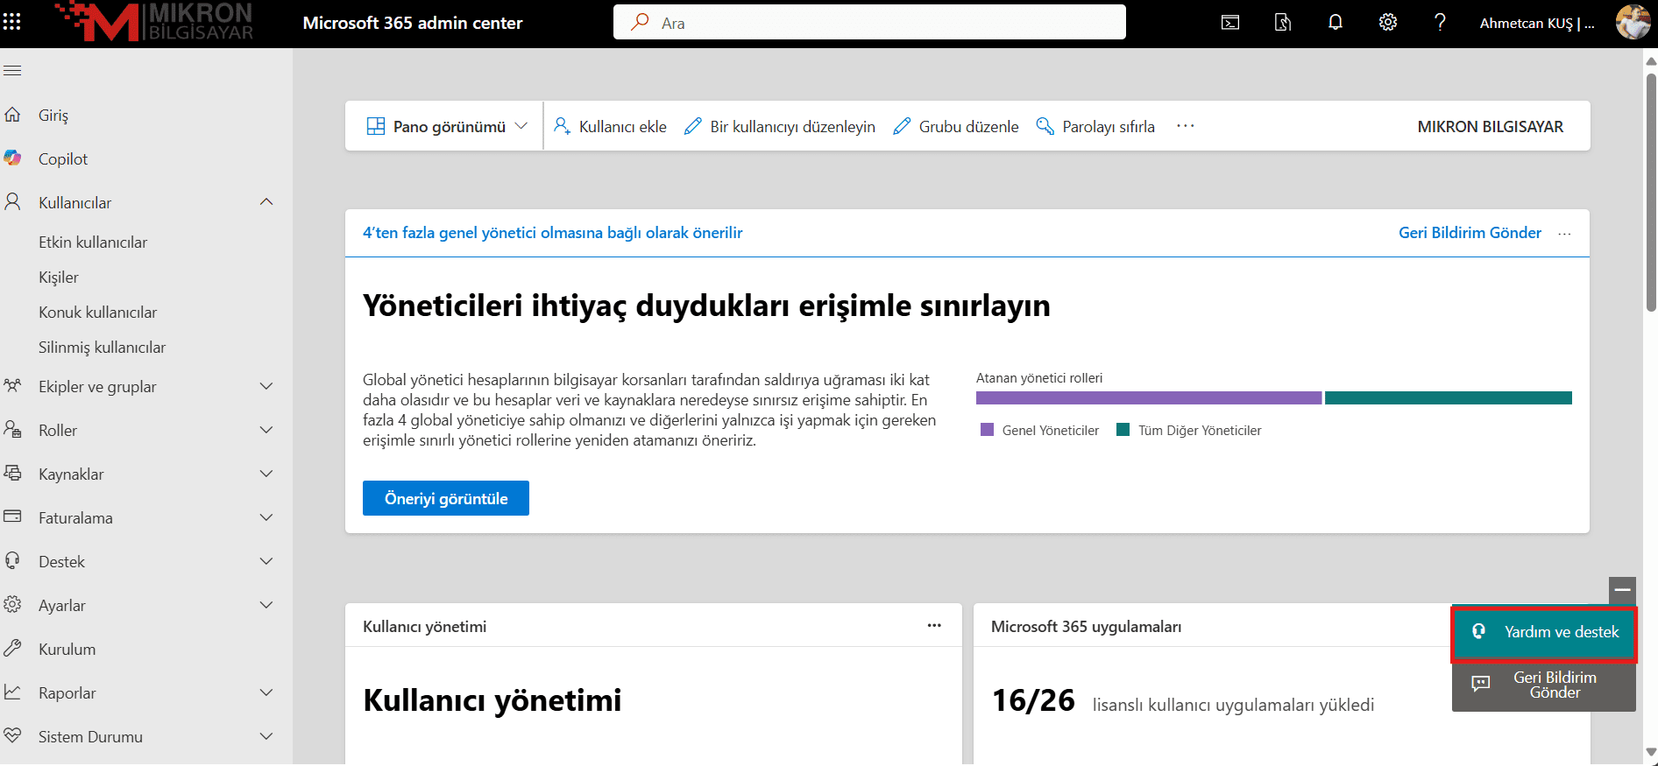Click the Mikron Bilgisayar logo

(153, 22)
